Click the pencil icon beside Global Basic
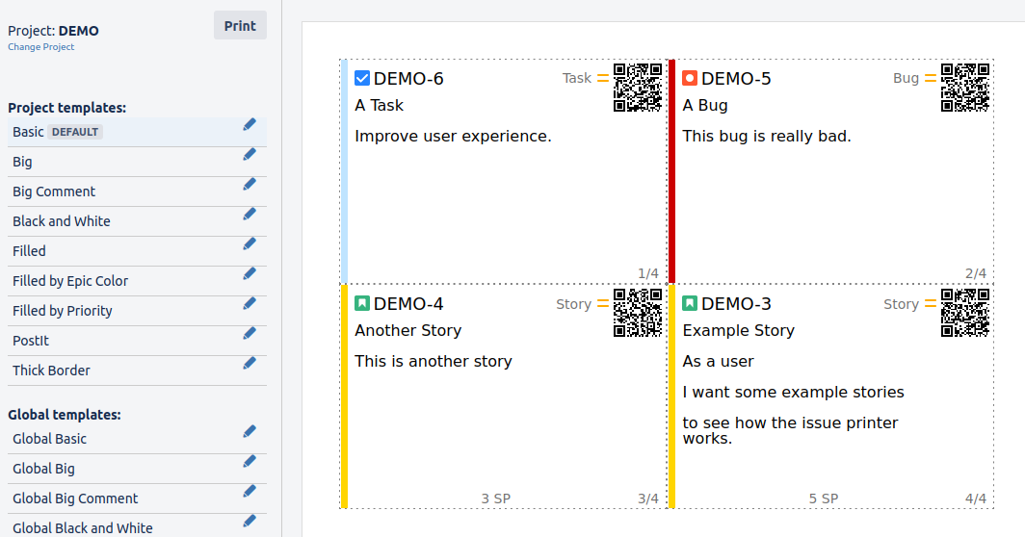 [250, 431]
